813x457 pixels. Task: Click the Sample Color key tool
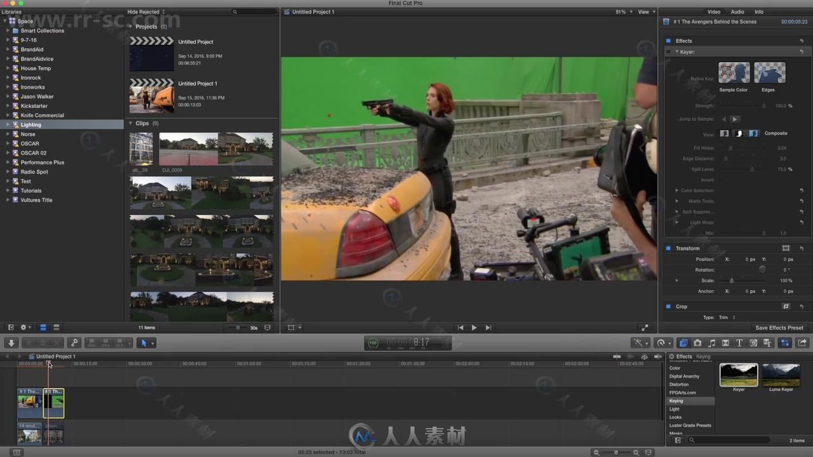pyautogui.click(x=734, y=73)
